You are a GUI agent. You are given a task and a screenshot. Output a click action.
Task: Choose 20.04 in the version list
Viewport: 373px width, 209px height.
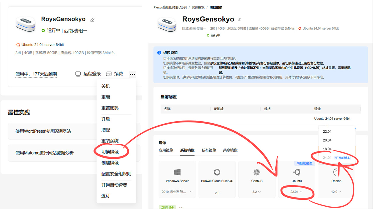[327, 140]
